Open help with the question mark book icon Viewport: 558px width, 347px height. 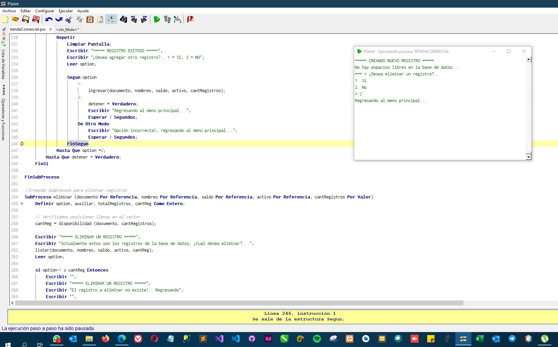[190, 20]
